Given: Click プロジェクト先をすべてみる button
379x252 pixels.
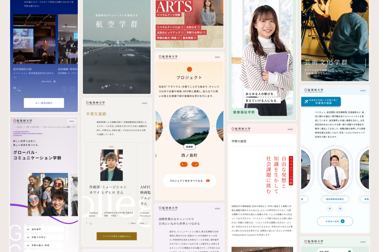Looking at the screenshot, I should coord(189,181).
